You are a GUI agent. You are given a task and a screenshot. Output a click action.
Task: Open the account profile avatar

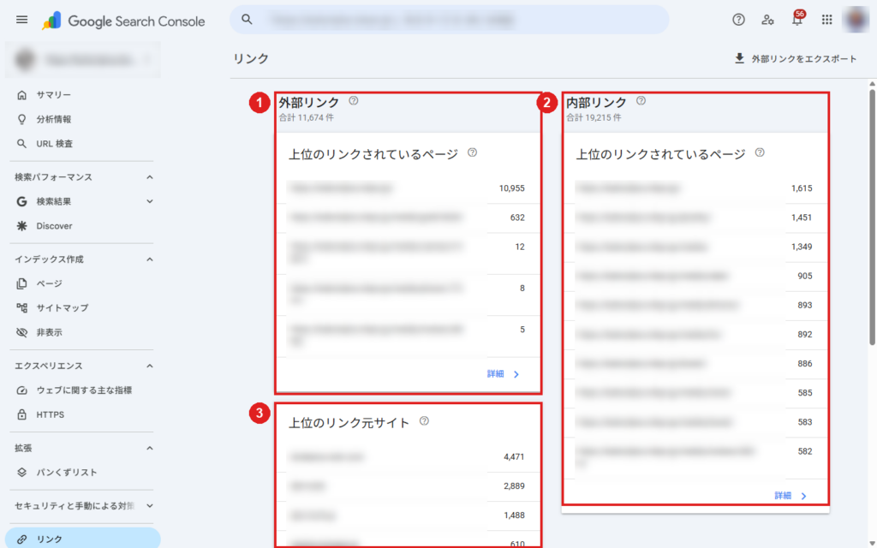pyautogui.click(x=856, y=21)
